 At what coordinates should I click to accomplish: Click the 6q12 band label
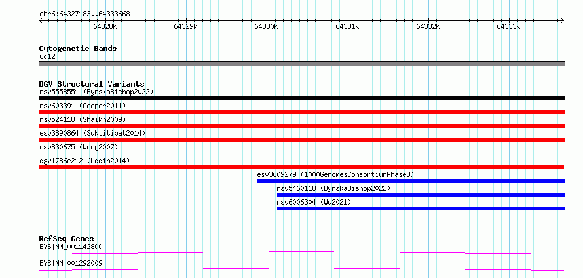tap(47, 57)
